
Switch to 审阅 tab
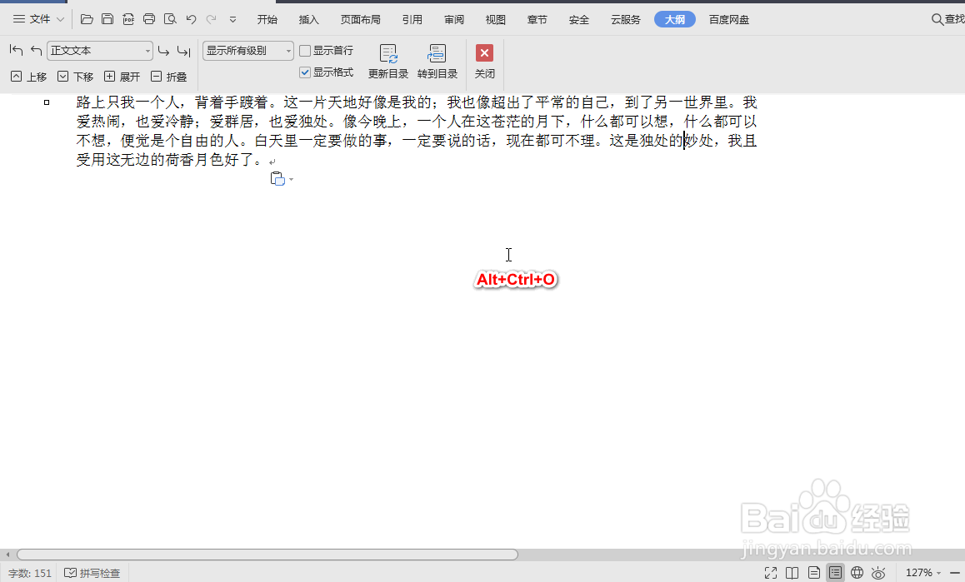coord(454,20)
